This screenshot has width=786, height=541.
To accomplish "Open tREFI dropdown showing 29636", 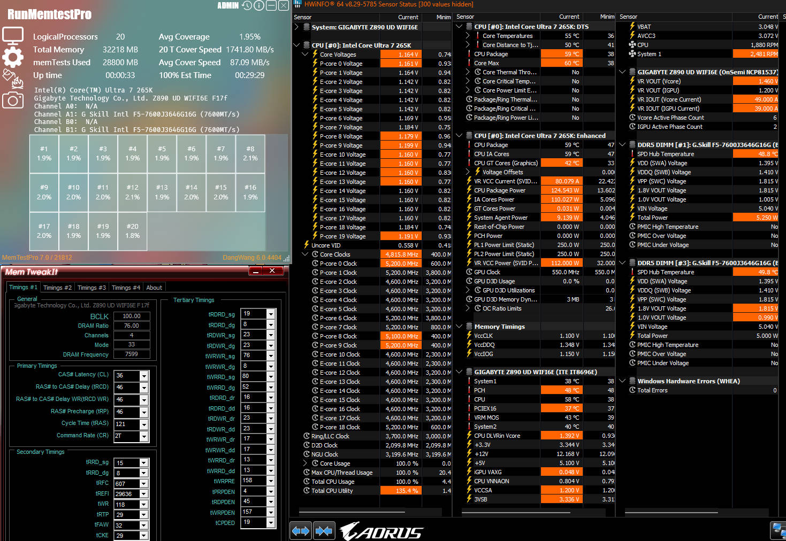I will coord(143,494).
